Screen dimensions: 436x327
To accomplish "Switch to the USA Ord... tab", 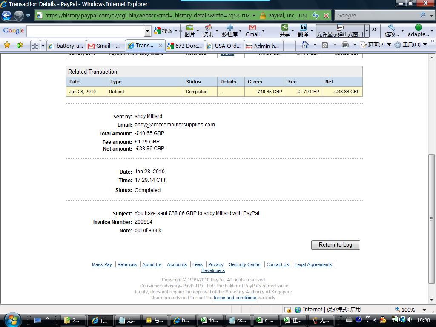I will point(225,46).
